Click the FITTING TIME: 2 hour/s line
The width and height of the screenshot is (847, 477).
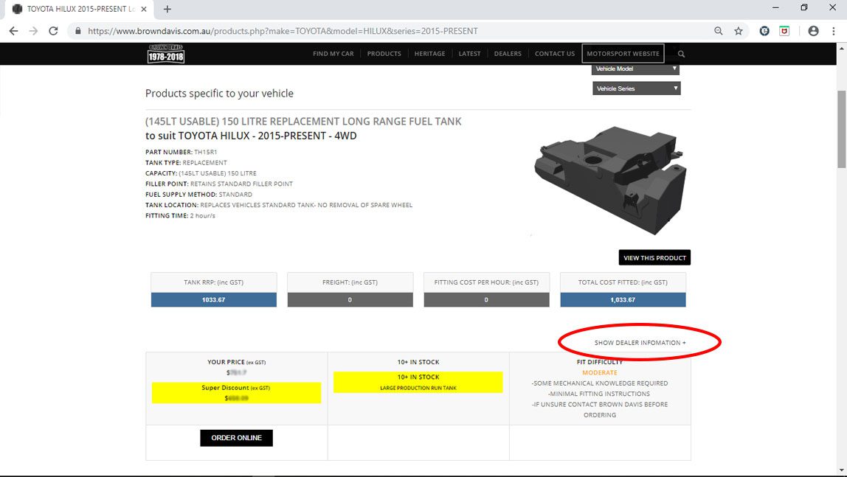[180, 216]
